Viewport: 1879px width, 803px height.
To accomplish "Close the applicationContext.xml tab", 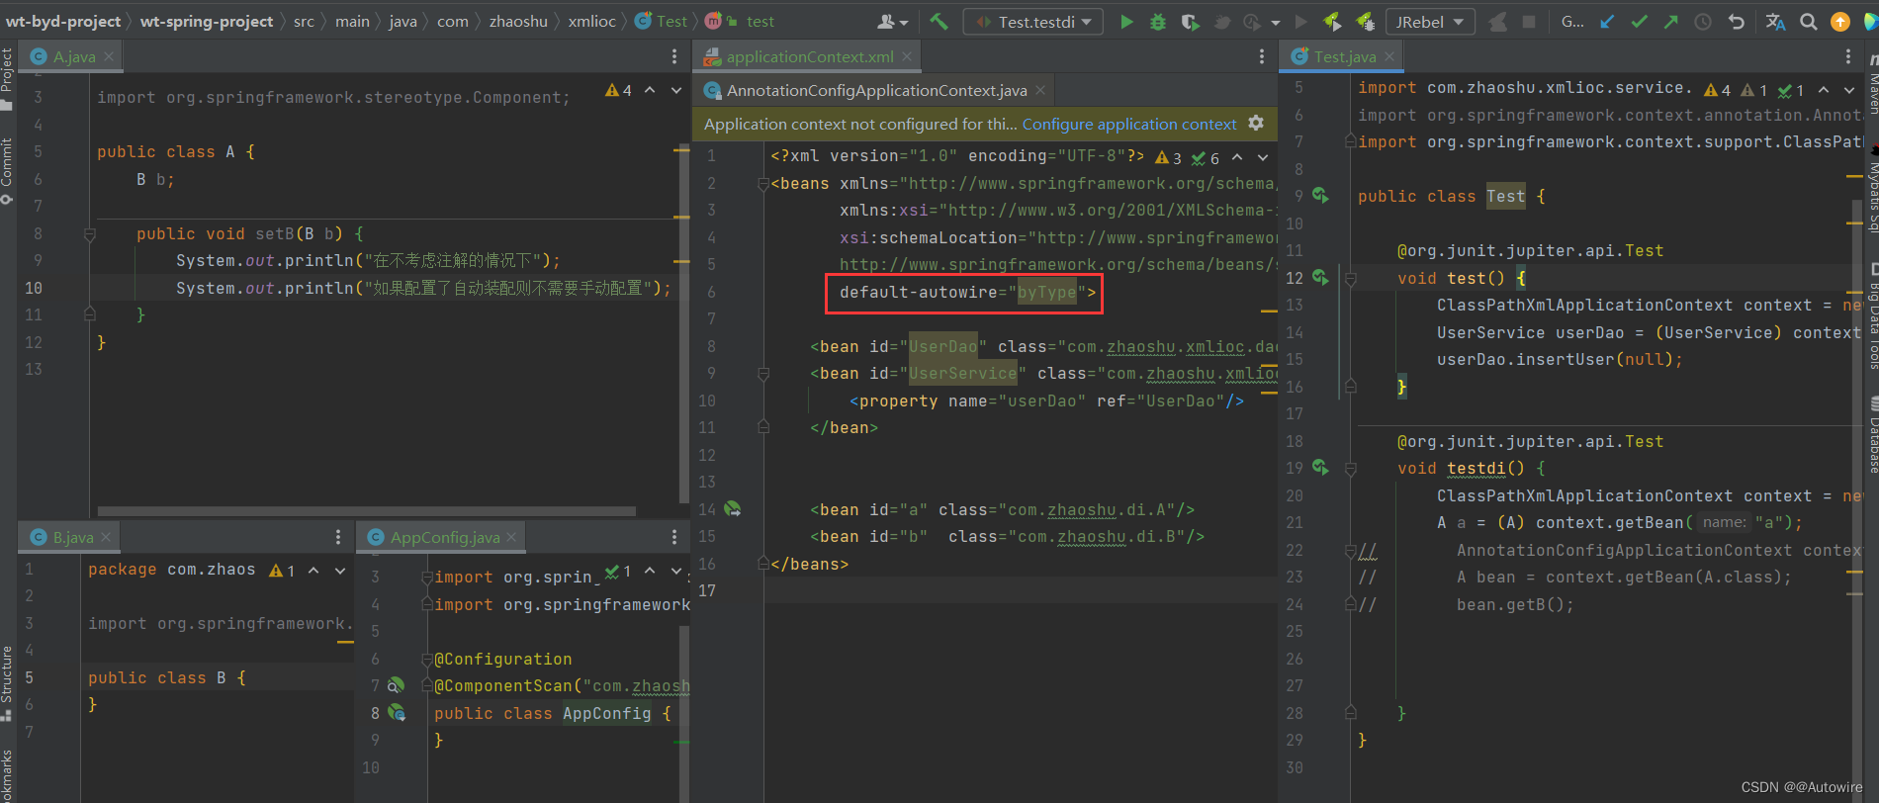I will coord(907,57).
